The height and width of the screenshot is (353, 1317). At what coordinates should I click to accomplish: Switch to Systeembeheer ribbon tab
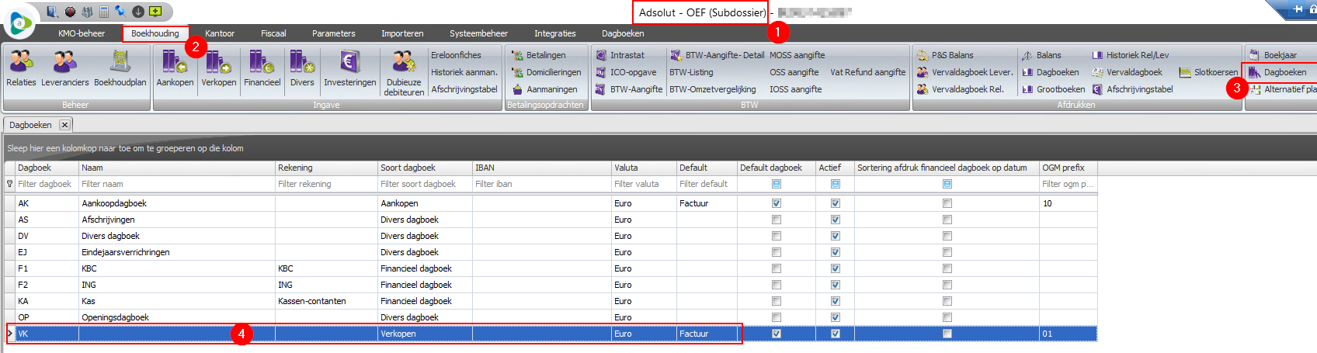coord(478,33)
